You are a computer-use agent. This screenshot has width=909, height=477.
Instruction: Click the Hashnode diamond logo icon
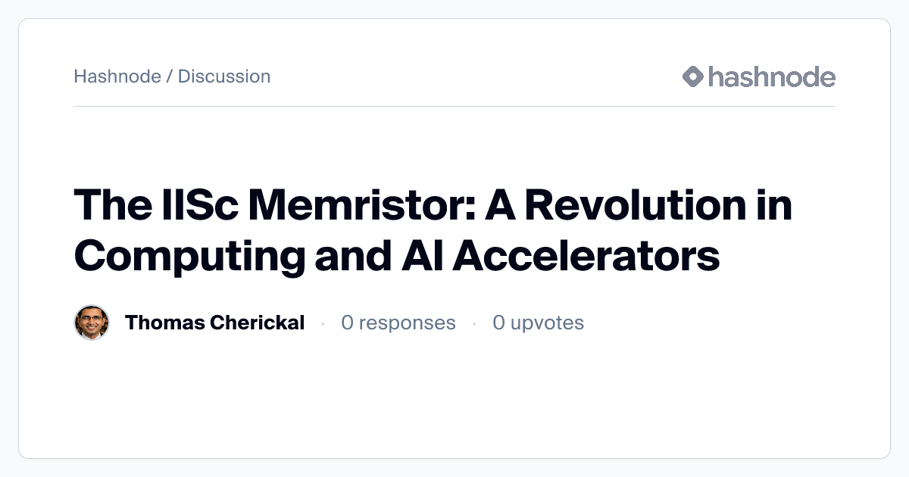click(x=693, y=76)
